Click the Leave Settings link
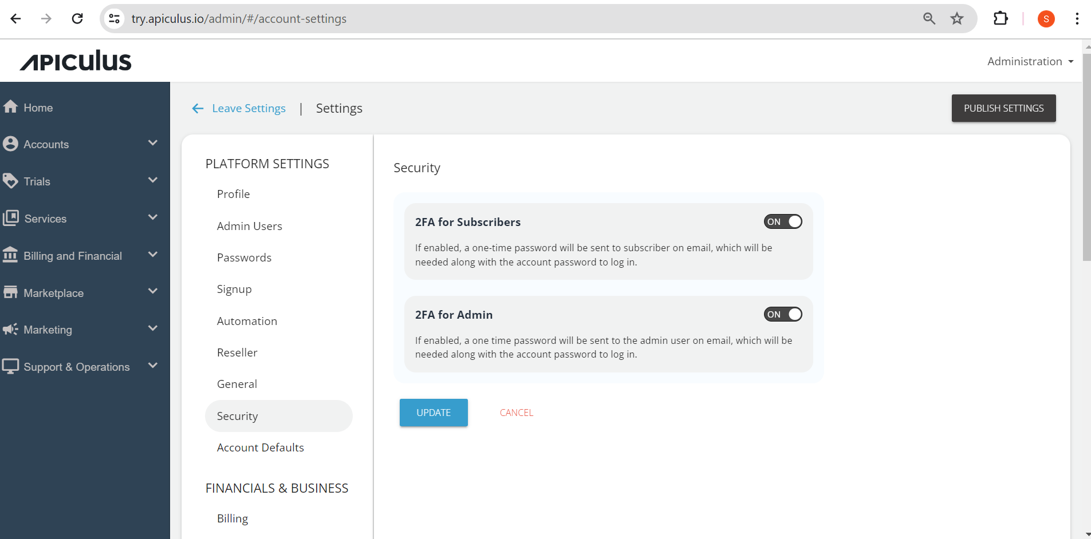Viewport: 1091px width, 539px height. (x=248, y=108)
